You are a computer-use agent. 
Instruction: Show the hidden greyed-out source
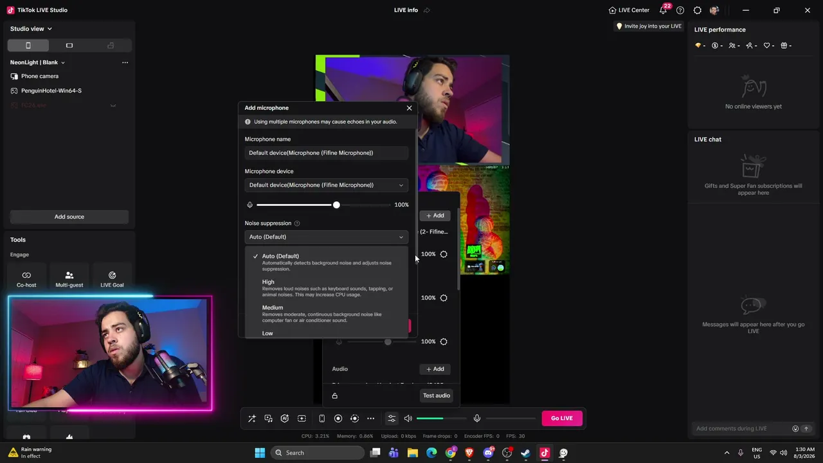click(113, 105)
